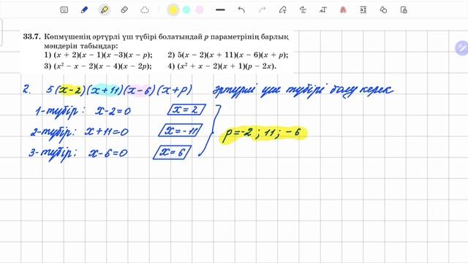Click the red letter A text color icon
This screenshot has width=468, height=263.
point(343,10)
